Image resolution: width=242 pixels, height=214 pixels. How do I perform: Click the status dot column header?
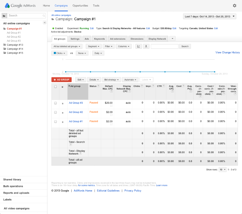62,87
